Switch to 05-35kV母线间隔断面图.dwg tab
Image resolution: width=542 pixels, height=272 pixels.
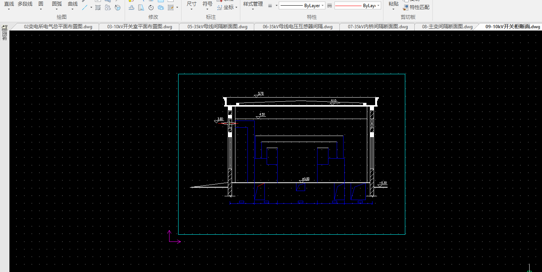(218, 27)
